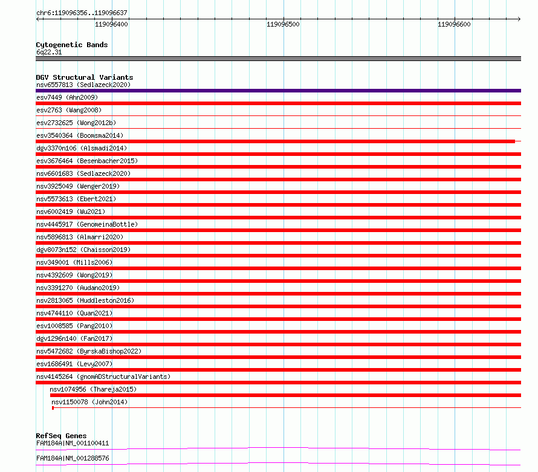Image resolution: width=538 pixels, height=472 pixels.
Task: Click variant nsv6601683 (Sedlazeck2020)
Action: [x=83, y=173]
